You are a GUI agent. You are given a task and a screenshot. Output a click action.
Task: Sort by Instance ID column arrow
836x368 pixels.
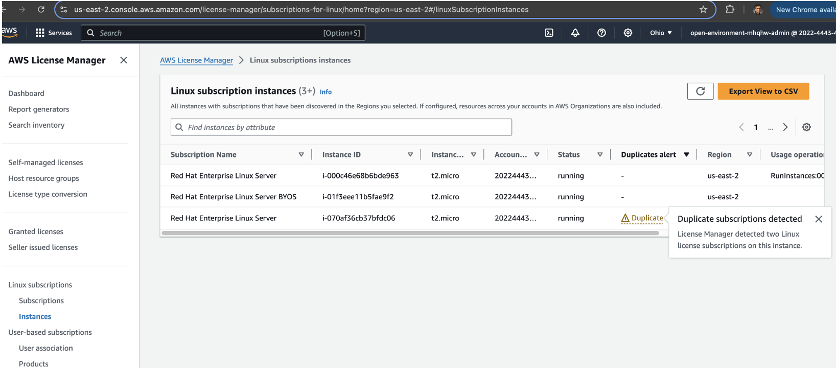410,154
